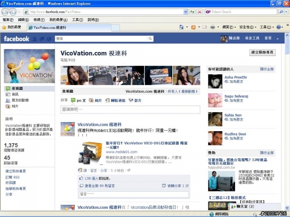Image resolution: width=290 pixels, height=217 pixels.
Task: Open the first woman photo thumbnail
Action: pyautogui.click(x=74, y=75)
